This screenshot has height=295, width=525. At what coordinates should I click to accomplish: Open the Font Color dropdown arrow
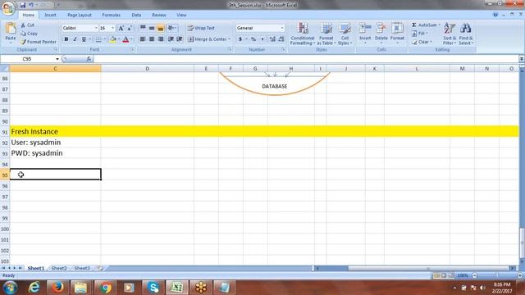131,39
